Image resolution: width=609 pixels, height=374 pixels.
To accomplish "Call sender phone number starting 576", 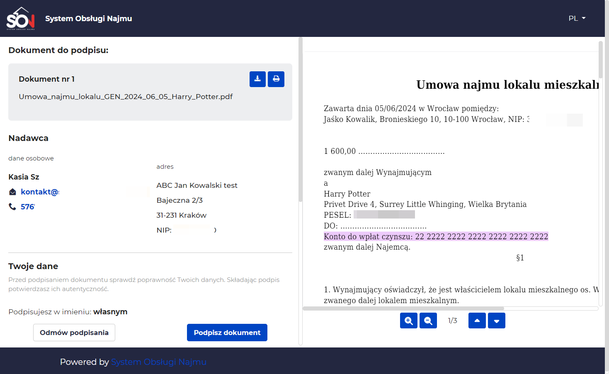I will click(28, 206).
